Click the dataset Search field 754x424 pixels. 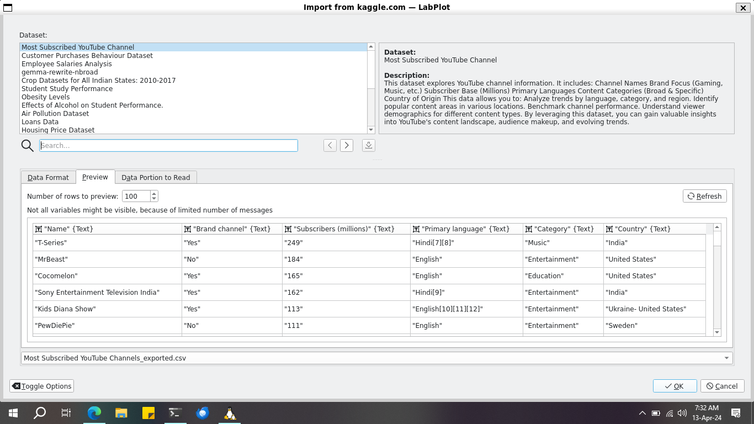click(168, 145)
